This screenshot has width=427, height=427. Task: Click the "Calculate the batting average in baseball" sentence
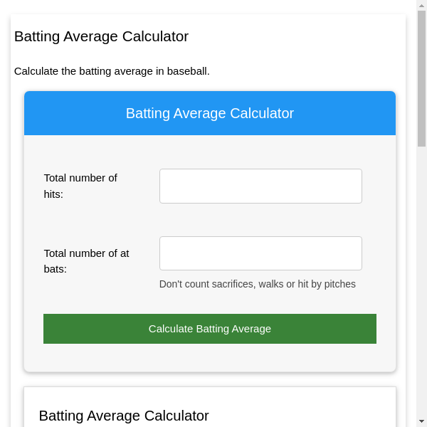(112, 71)
